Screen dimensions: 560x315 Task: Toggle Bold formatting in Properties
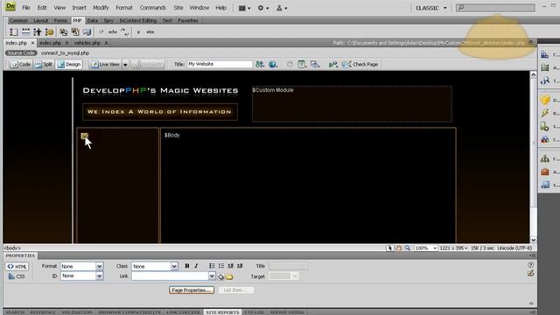click(186, 266)
